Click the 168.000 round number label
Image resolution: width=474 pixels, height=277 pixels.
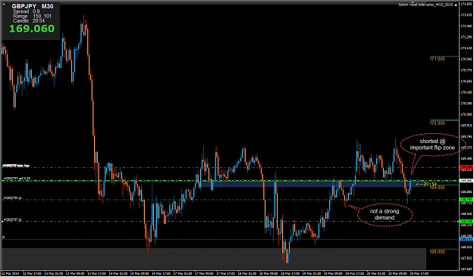coord(437,252)
